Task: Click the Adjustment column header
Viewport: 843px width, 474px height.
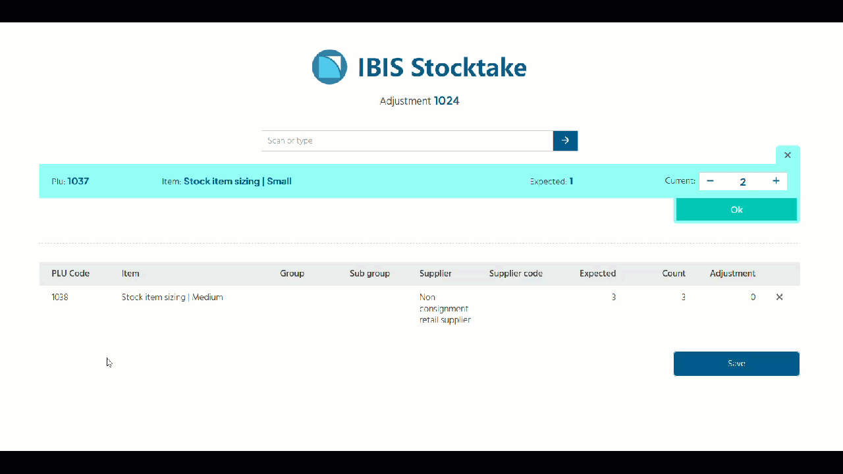Action: (732, 273)
